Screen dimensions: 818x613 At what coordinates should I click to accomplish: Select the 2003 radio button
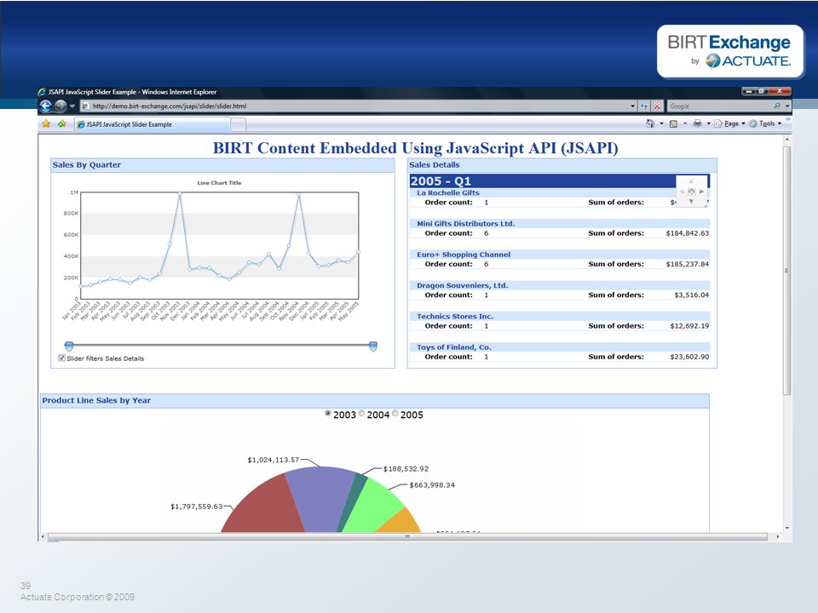click(327, 414)
